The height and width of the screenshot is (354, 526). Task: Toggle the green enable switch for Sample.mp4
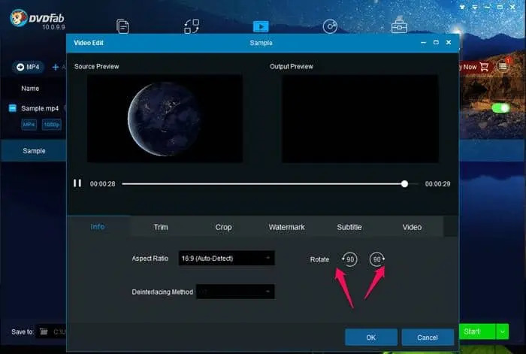click(x=500, y=108)
